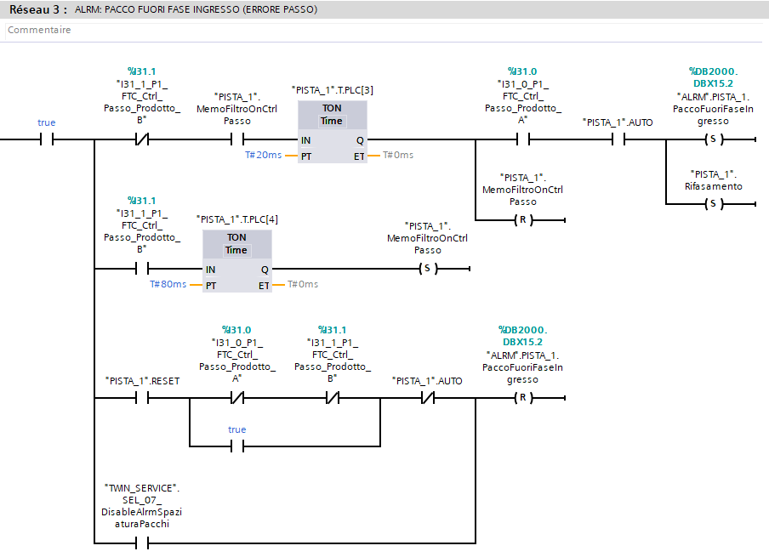Click the normally closed PISTA_1.AUTO contact
The width and height of the screenshot is (769, 557).
pos(428,398)
